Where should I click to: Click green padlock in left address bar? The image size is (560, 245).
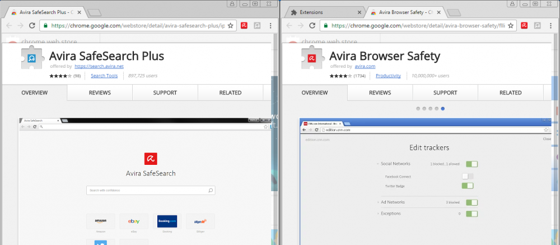(x=45, y=26)
